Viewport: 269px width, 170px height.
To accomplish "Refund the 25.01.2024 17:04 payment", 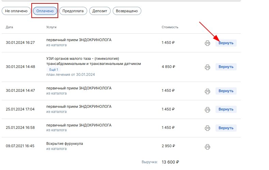I will [226, 109].
